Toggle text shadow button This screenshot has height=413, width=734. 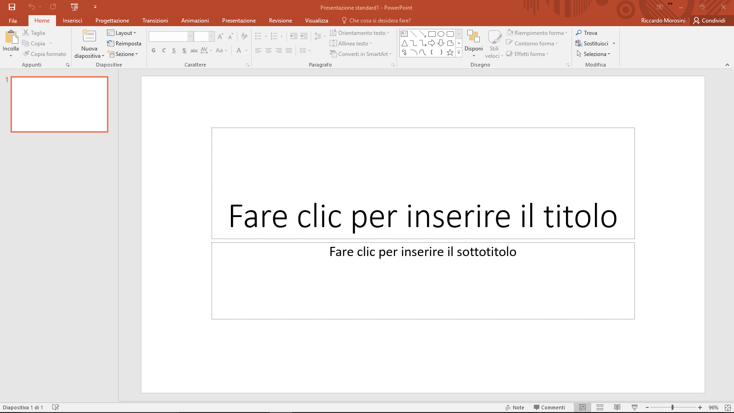[184, 50]
